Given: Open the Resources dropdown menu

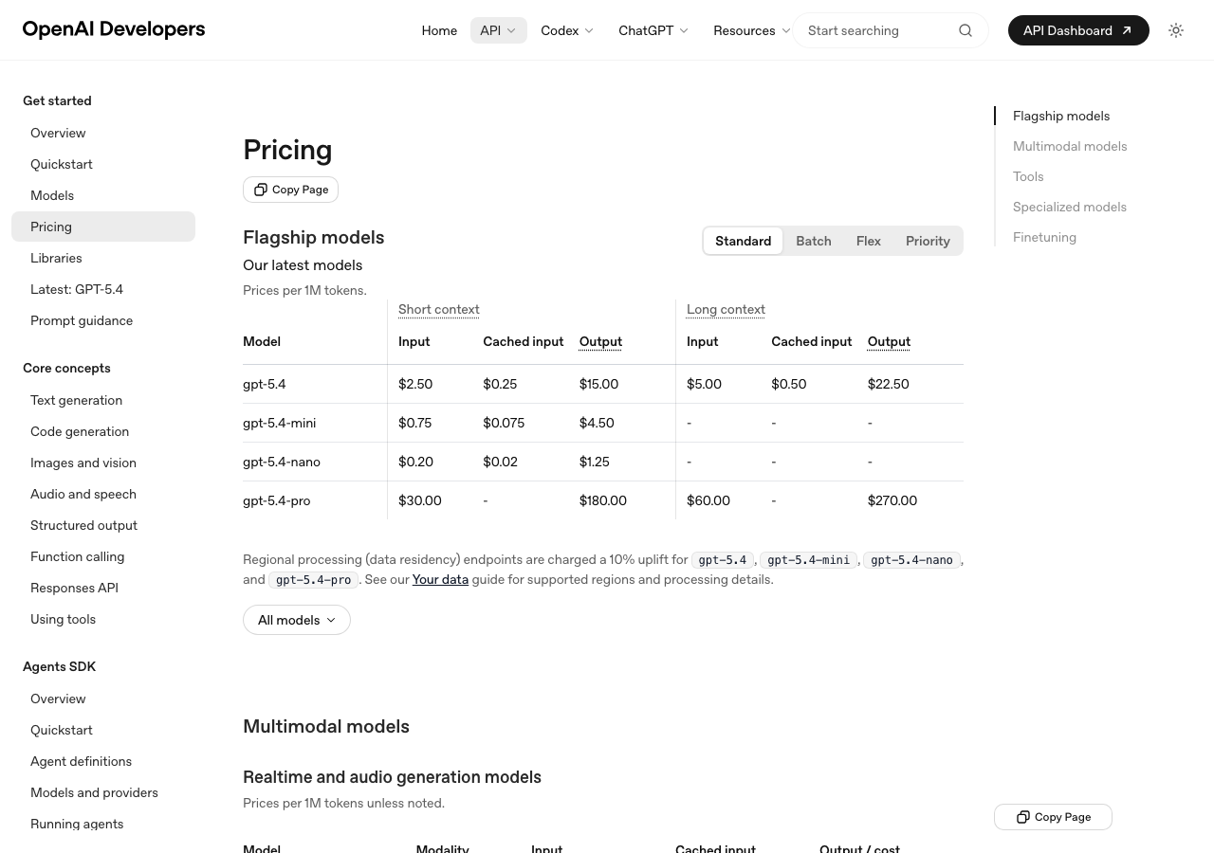Looking at the screenshot, I should [751, 30].
